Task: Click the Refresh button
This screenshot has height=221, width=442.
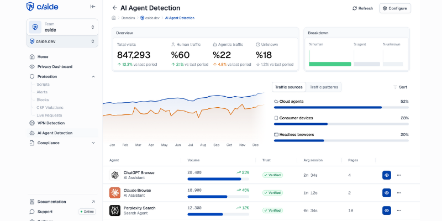Action: [362, 8]
